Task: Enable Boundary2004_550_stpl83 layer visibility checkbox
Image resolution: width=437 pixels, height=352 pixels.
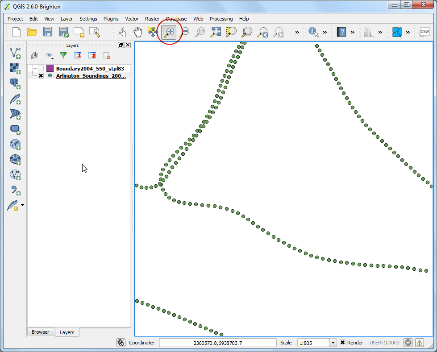Action: pyautogui.click(x=41, y=69)
